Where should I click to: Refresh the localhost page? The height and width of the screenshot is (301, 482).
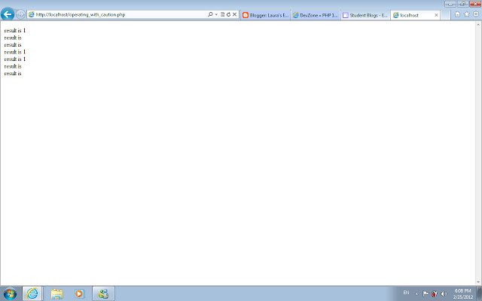pyautogui.click(x=228, y=14)
